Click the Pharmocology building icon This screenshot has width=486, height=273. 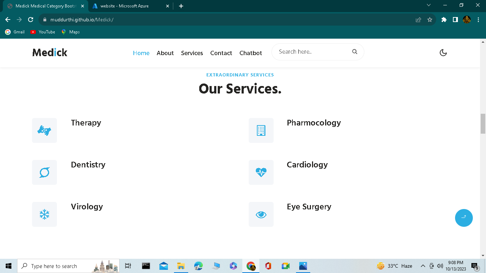(261, 130)
